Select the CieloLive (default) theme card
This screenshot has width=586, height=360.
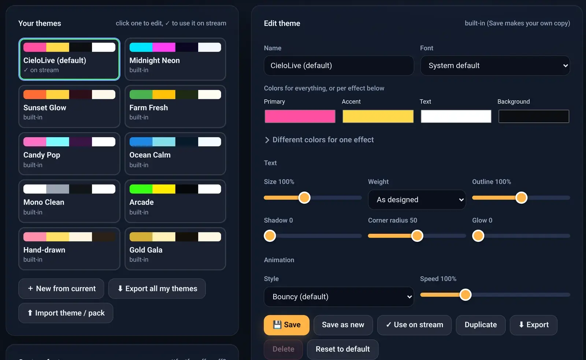click(x=69, y=59)
